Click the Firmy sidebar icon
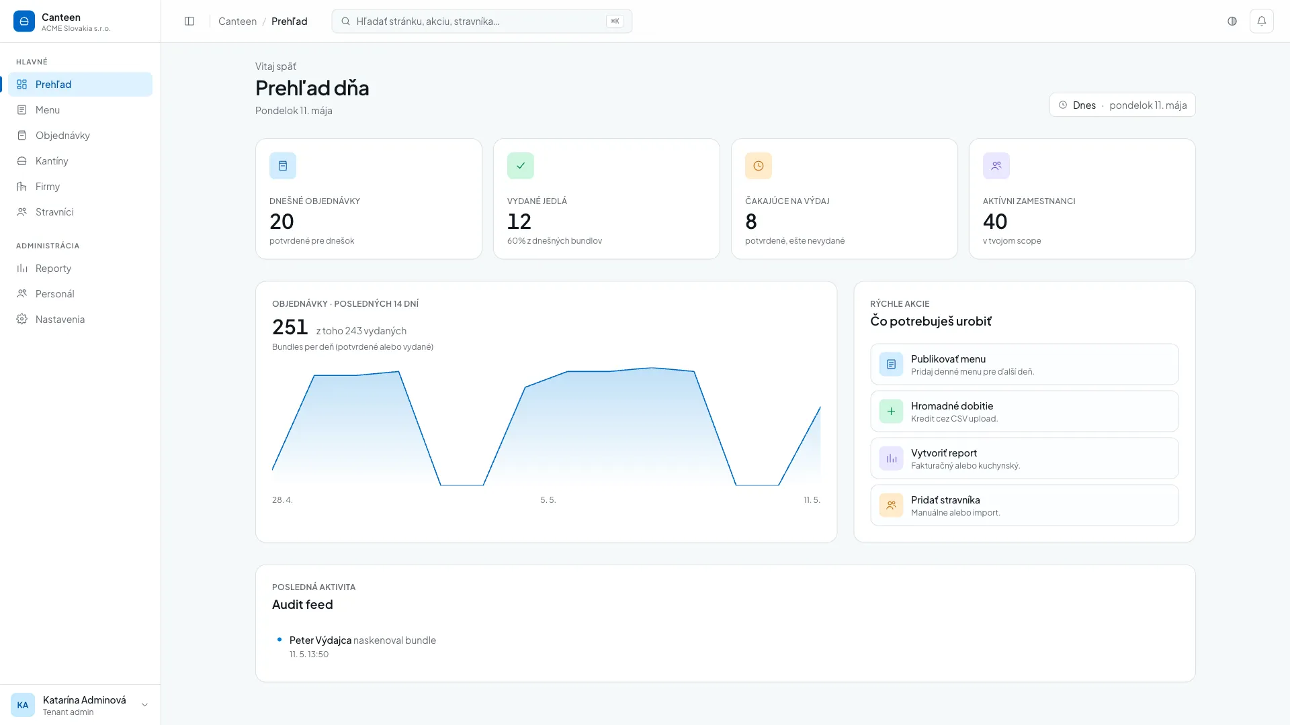Viewport: 1290px width, 725px height. pos(22,187)
